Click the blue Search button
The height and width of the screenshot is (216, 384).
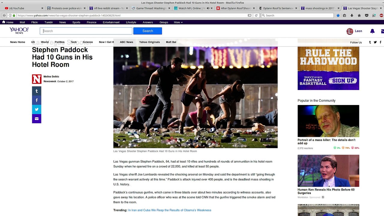[x=148, y=31]
